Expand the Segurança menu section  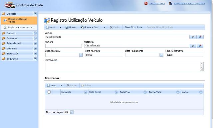[35, 59]
